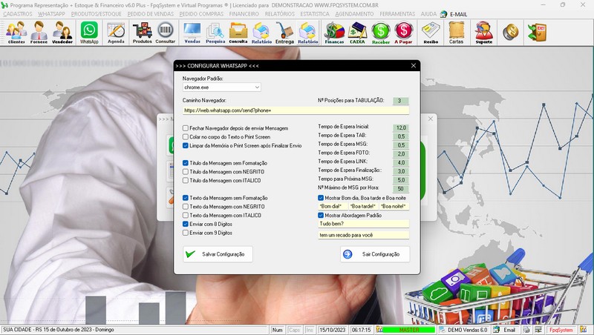594x335 pixels.
Task: Open the Entrega delivery icon
Action: 284,33
